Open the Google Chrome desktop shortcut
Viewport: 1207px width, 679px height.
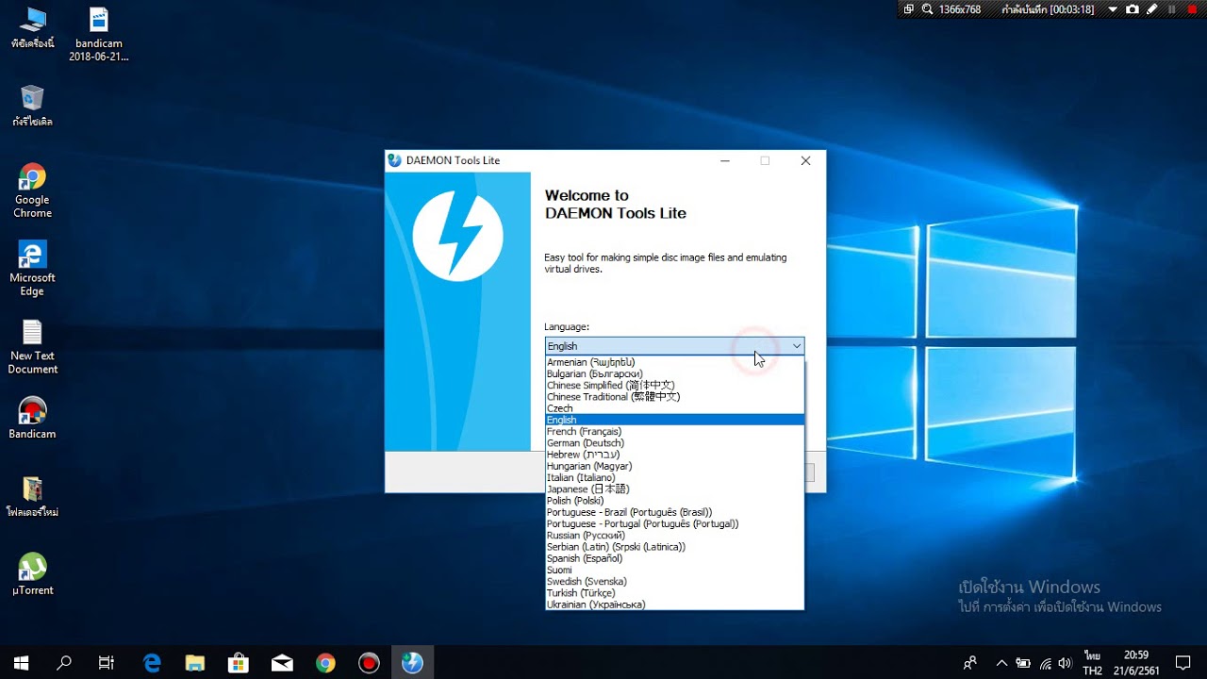click(32, 190)
